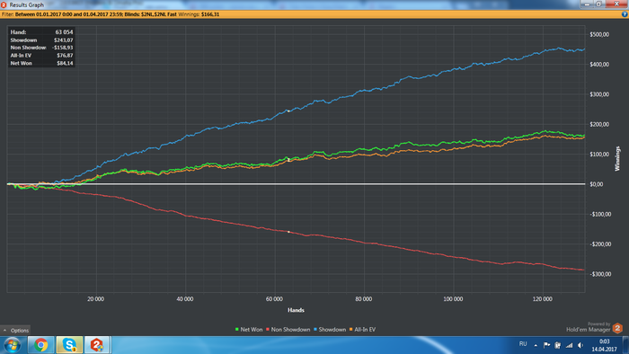Viewport: 629px width, 354px height.
Task: Open the network signal tray icon
Action: [x=569, y=345]
